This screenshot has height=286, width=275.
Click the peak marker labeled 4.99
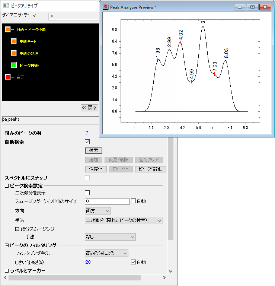tap(191, 81)
